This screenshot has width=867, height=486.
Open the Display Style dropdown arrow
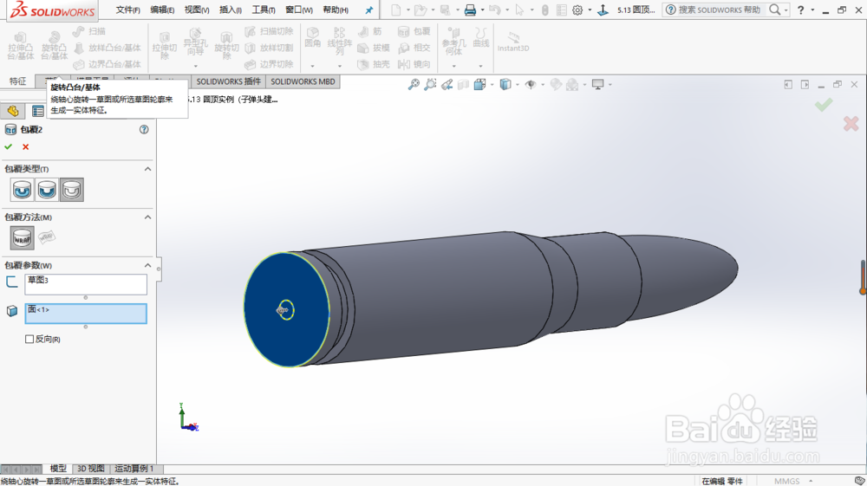tap(518, 85)
